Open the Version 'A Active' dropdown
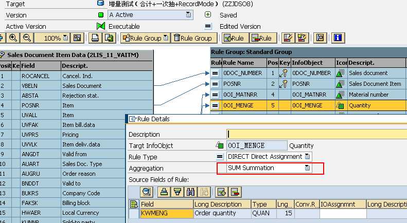Viewport: 407px width, 223px height. [188, 15]
